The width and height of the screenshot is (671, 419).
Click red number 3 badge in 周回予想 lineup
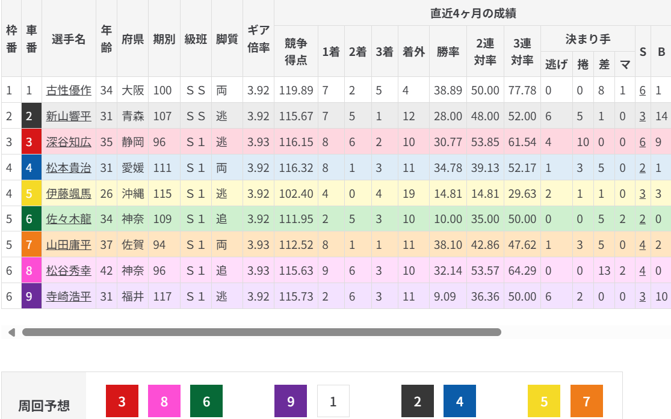122,401
